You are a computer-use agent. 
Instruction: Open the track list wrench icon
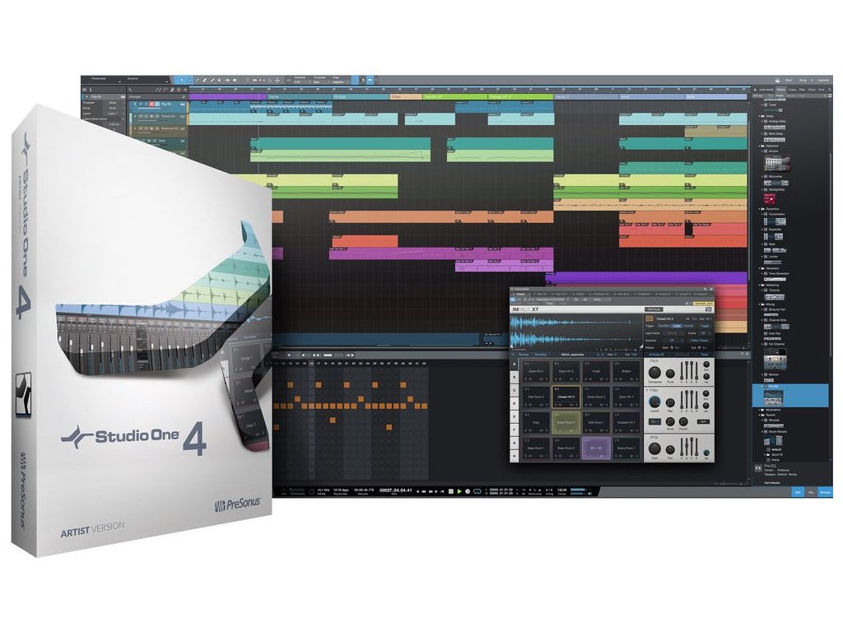(129, 90)
